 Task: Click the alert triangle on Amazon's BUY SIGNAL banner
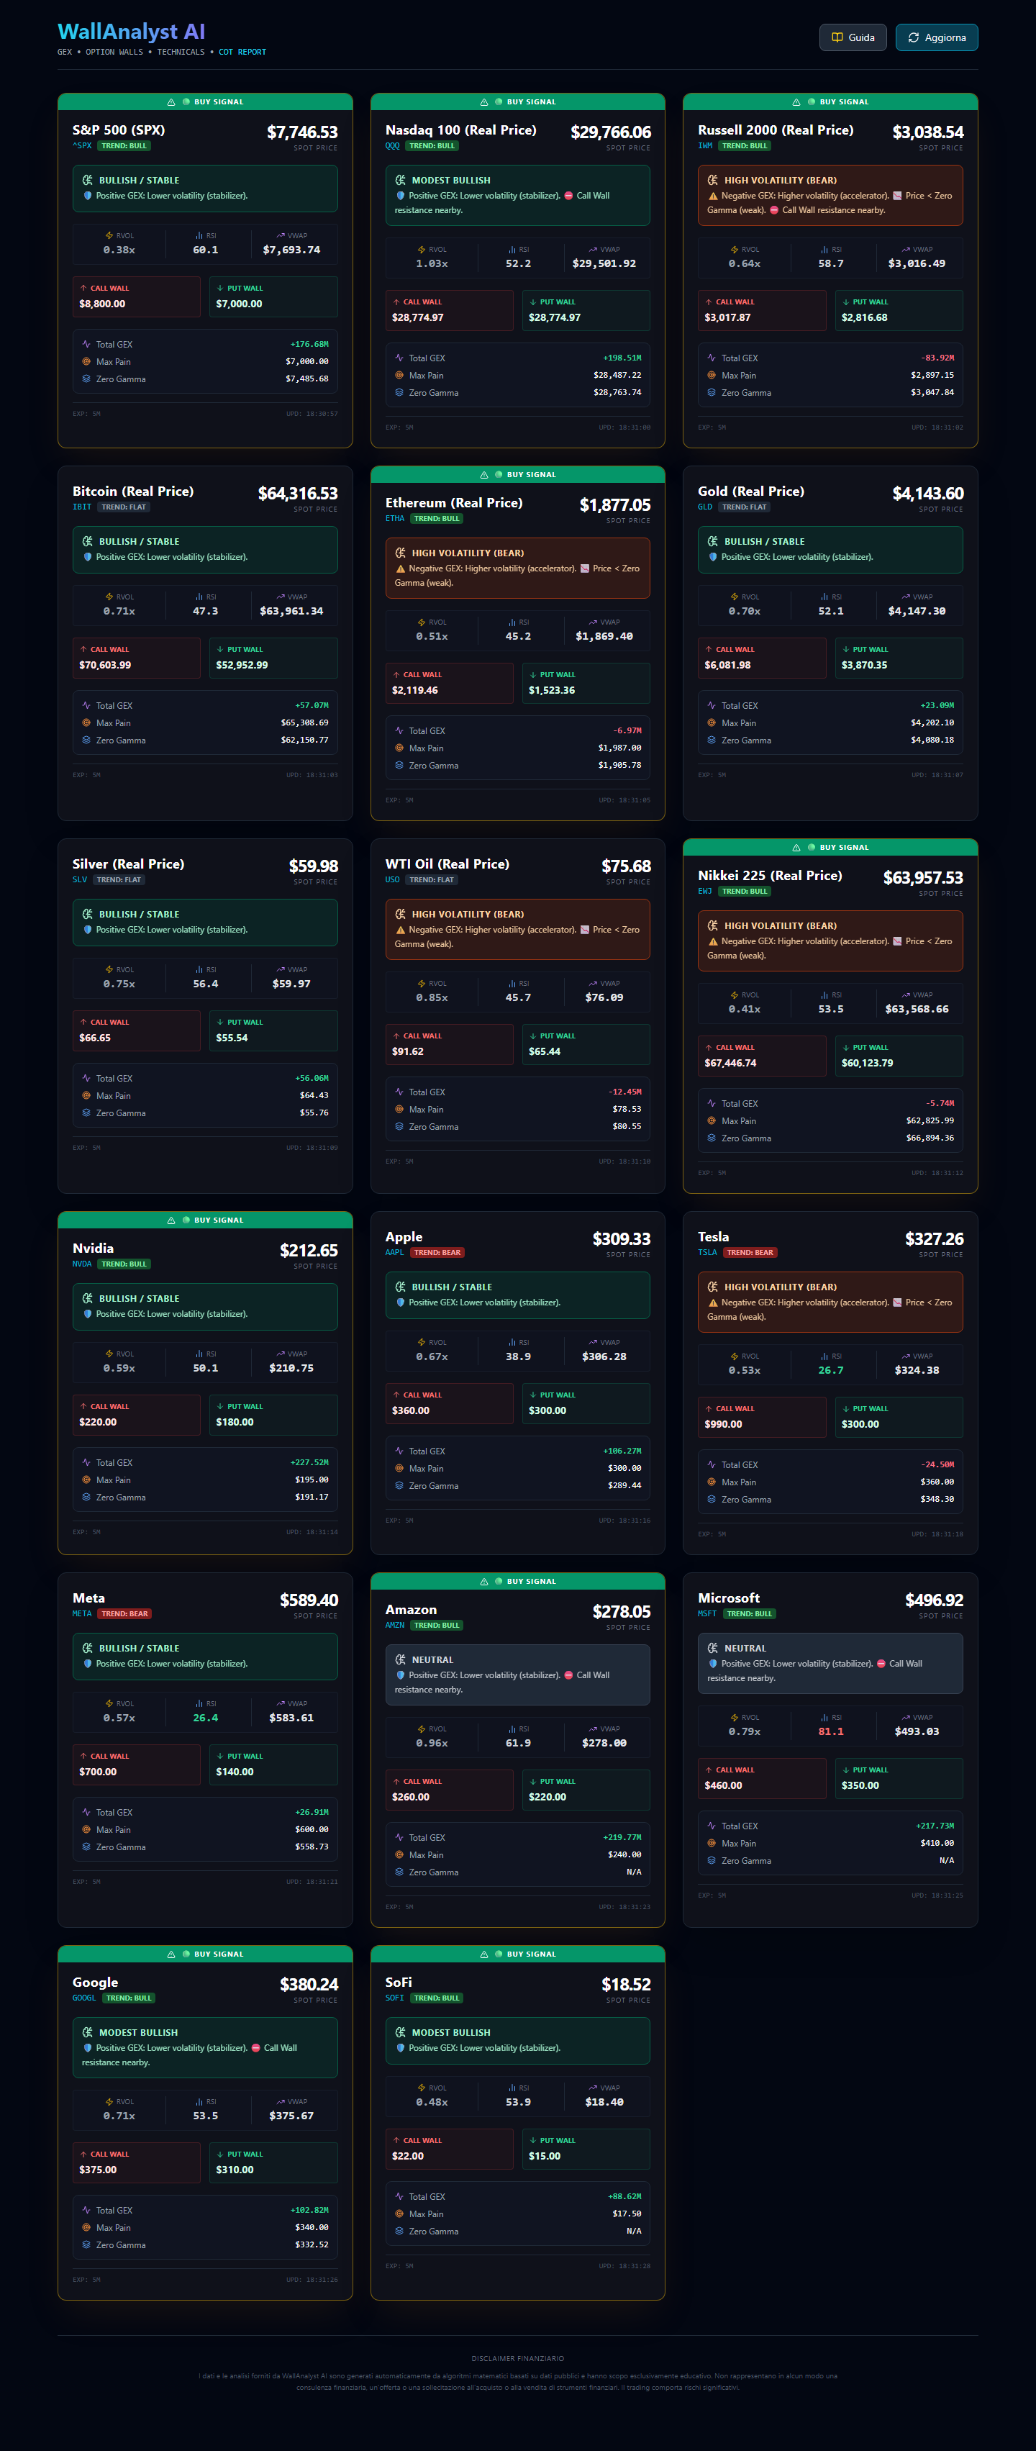(x=484, y=1582)
